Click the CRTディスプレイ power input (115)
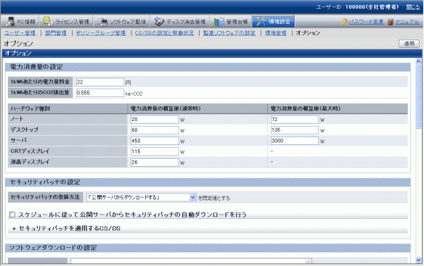Viewport: 424px width, 266px height. click(x=155, y=151)
